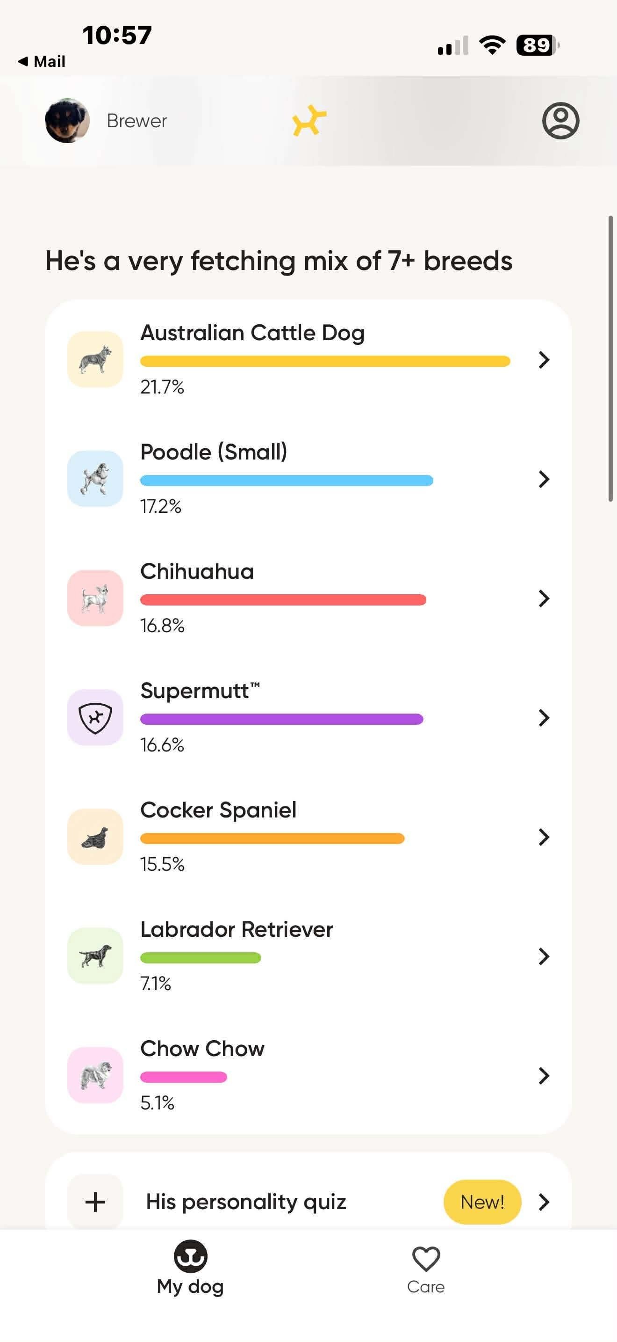Select the My dog tab

tap(190, 1269)
